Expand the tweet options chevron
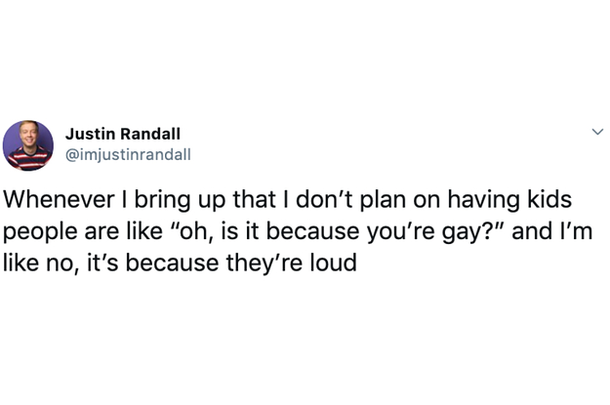 597,132
